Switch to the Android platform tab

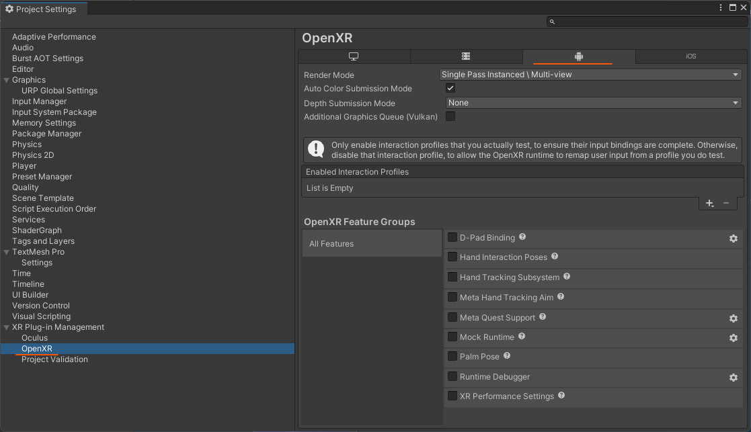pos(579,56)
